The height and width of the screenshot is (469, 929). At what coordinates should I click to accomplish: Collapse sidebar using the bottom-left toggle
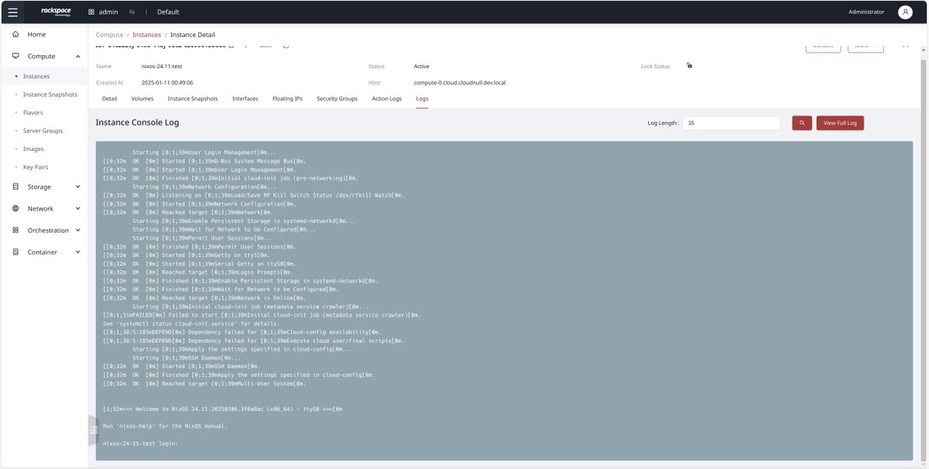point(93,430)
